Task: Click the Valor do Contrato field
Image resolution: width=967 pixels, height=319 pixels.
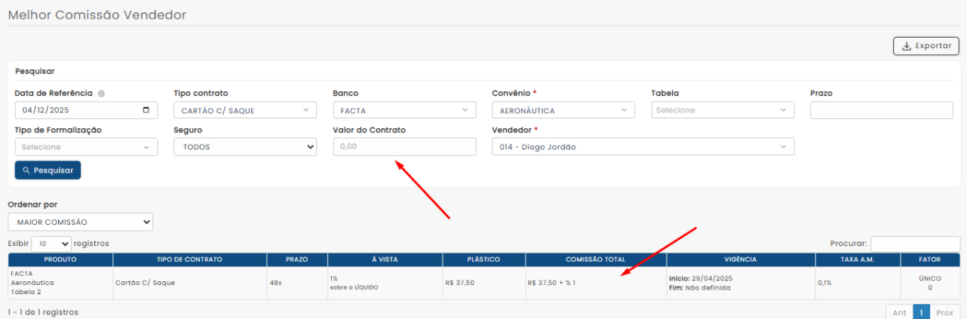Action: (x=404, y=147)
